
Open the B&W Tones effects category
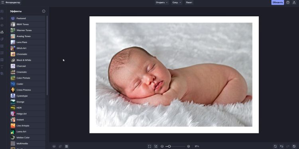coord(28,24)
